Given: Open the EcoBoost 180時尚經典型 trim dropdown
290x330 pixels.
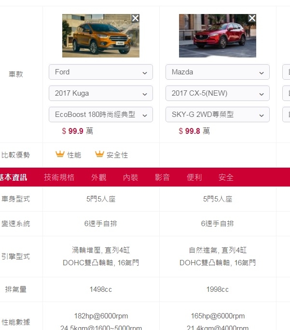Looking at the screenshot, I should click(101, 115).
